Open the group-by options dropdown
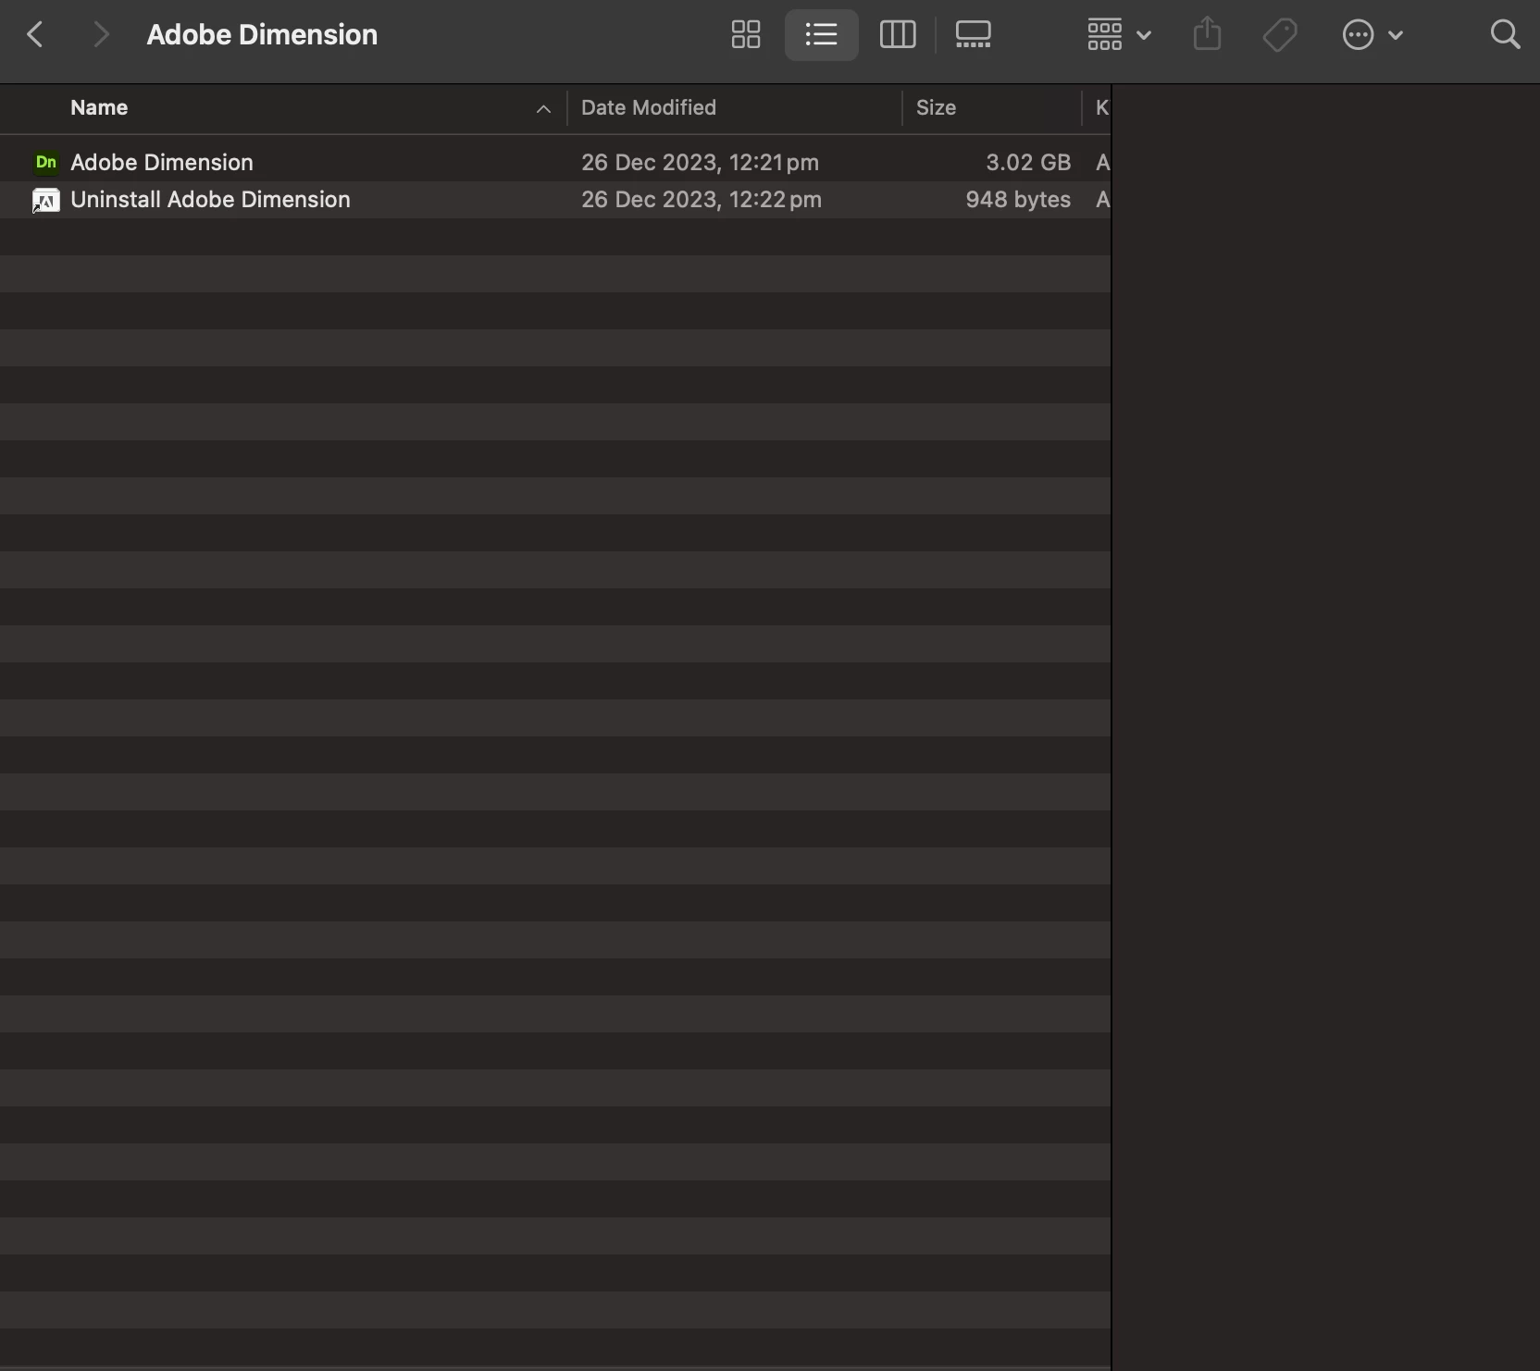Viewport: 1540px width, 1371px height. (x=1119, y=35)
